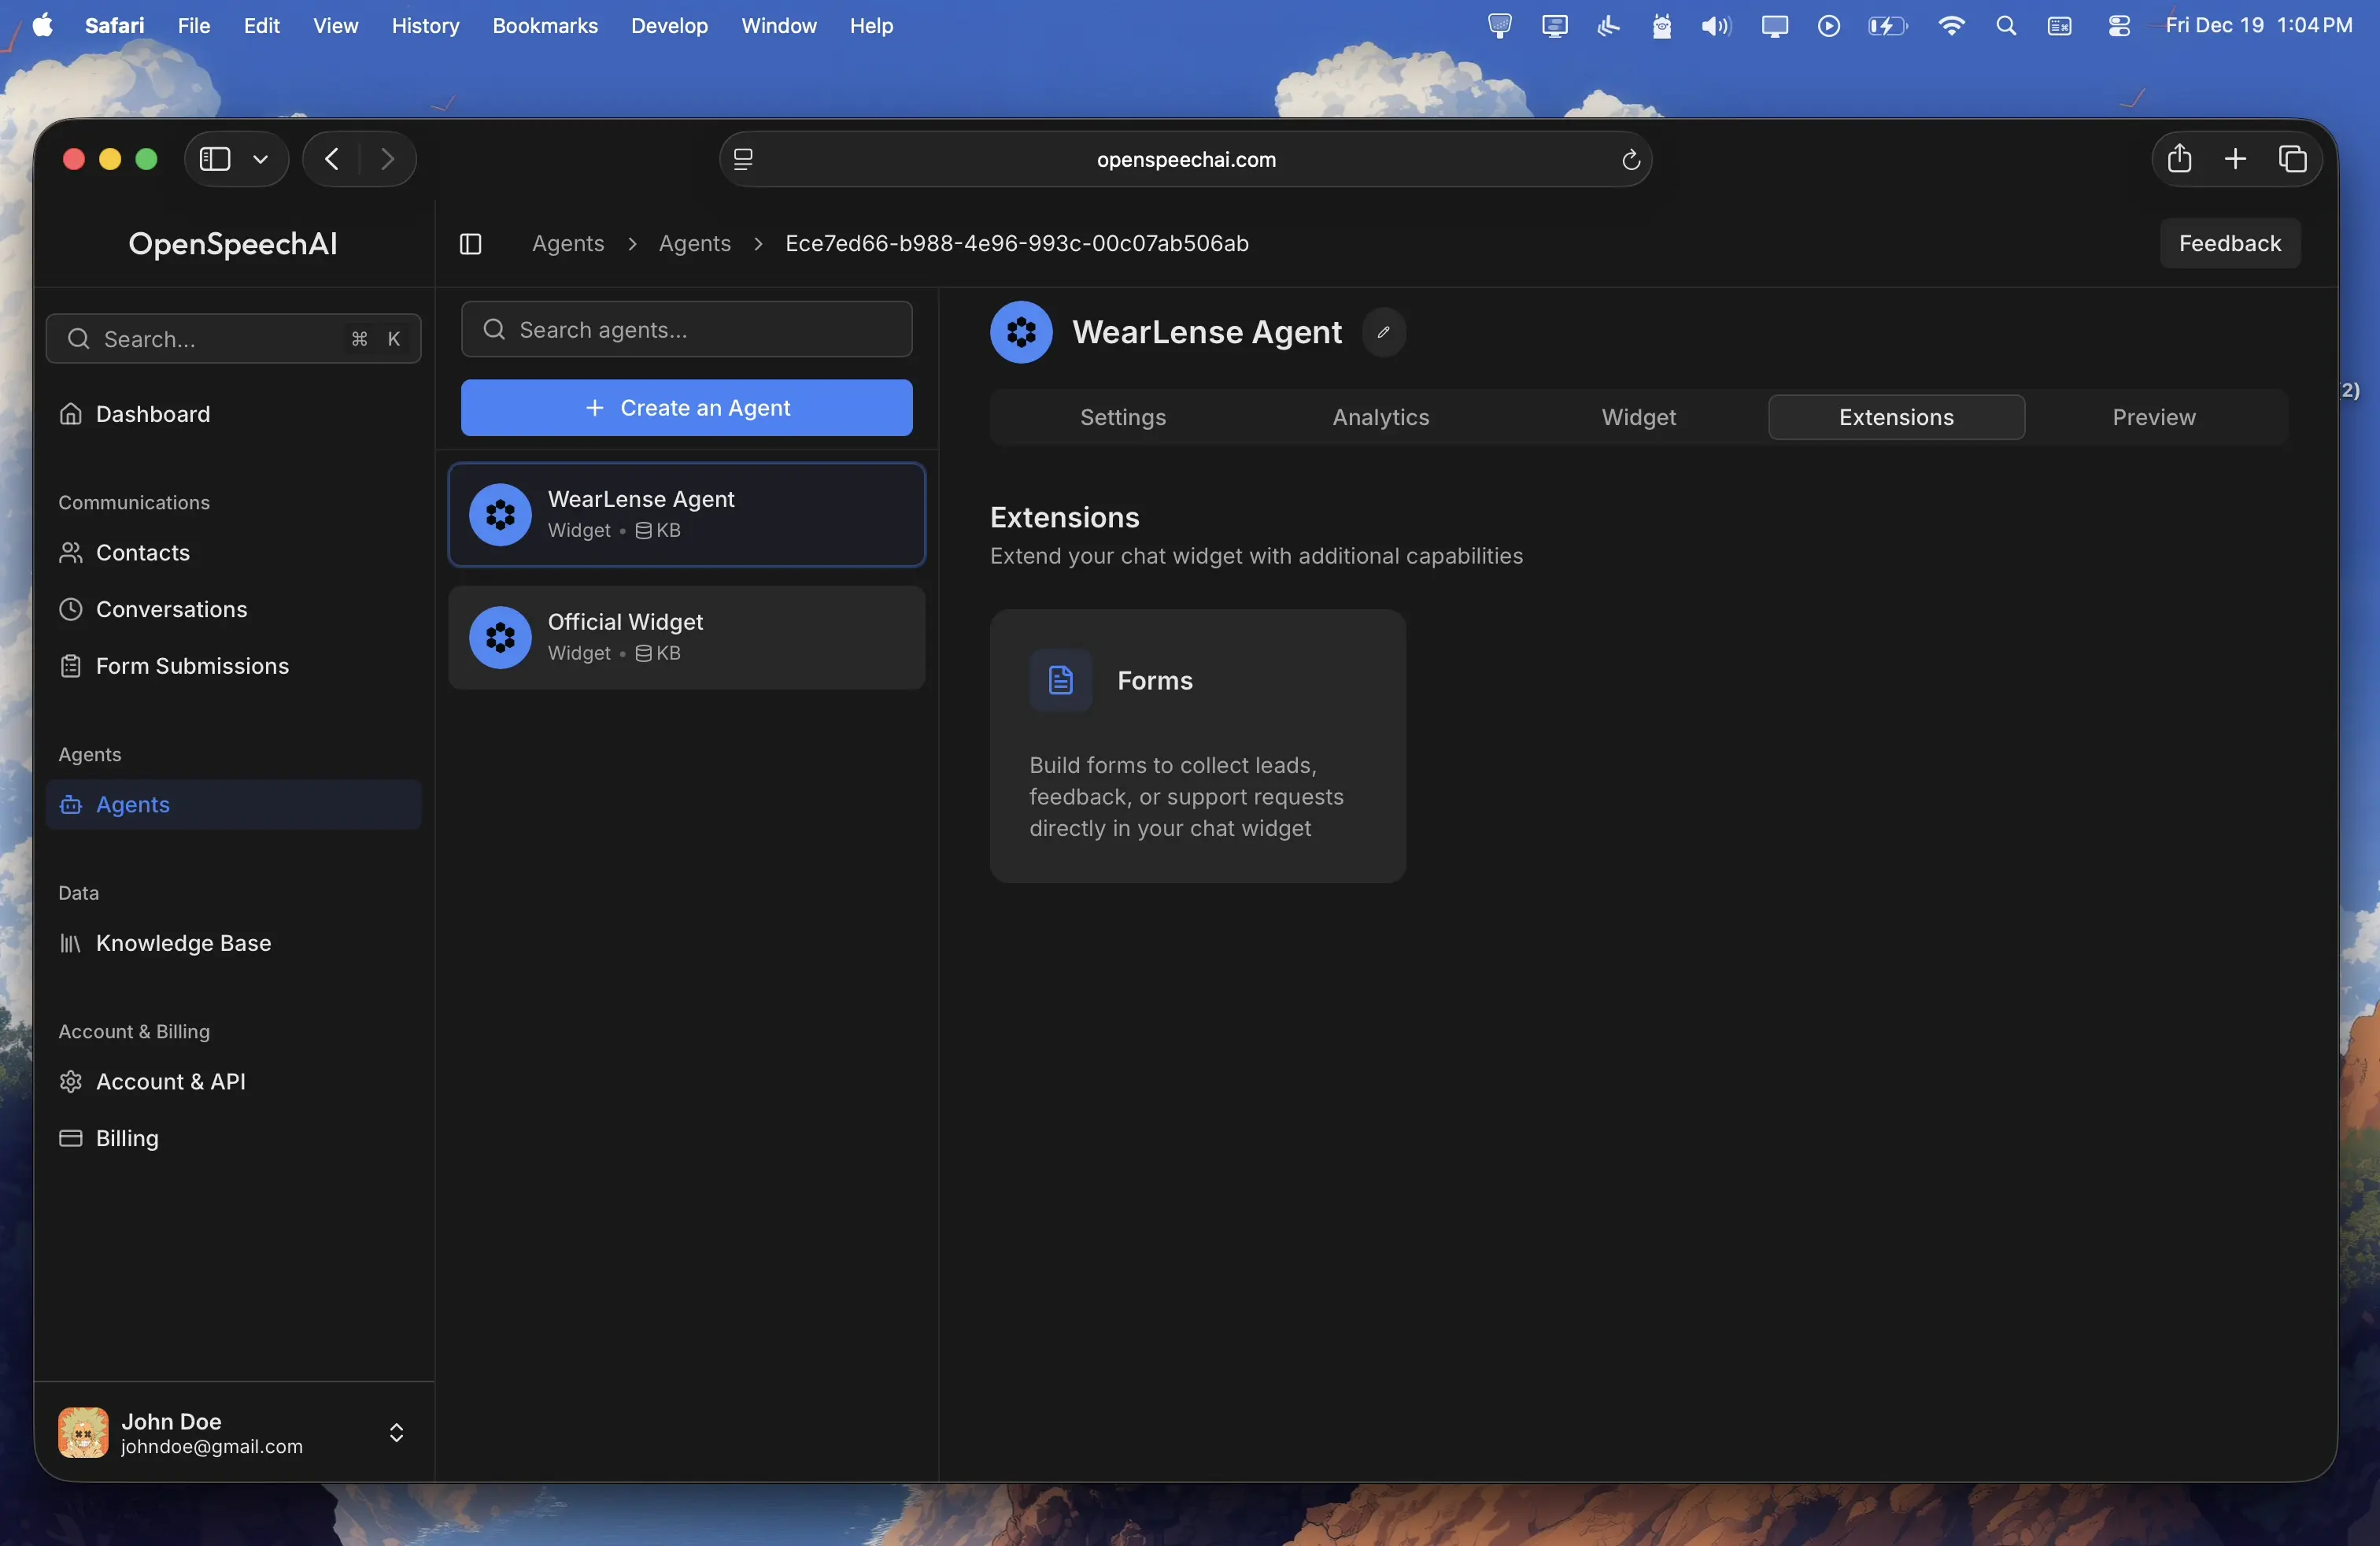
Task: Click the Feedback button
Action: tap(2230, 244)
